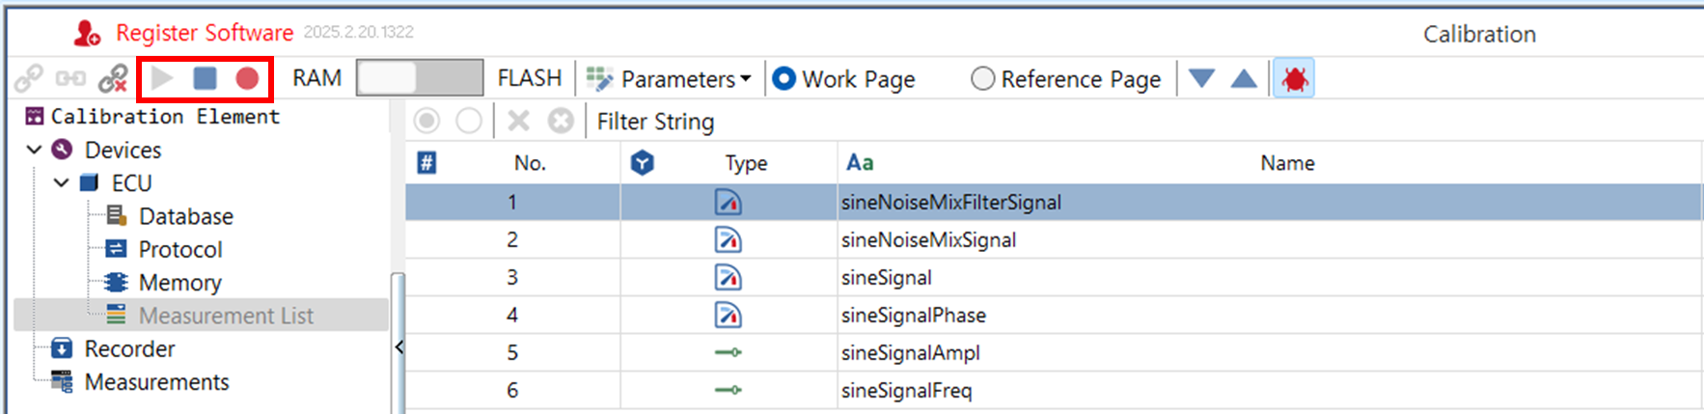The width and height of the screenshot is (1704, 414).
Task: Click the Database icon in tree
Action: pyautogui.click(x=116, y=215)
